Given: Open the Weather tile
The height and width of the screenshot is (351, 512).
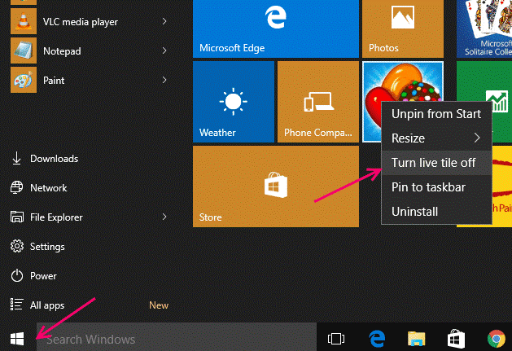Looking at the screenshot, I should [234, 102].
